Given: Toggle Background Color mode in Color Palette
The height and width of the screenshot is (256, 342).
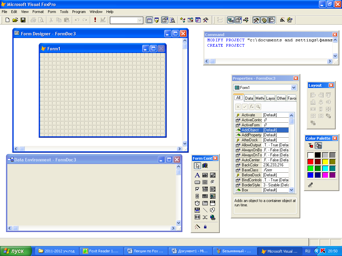Looking at the screenshot, I should click(x=318, y=146).
